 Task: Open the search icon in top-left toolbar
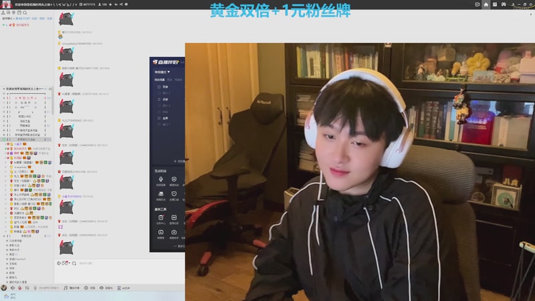[x=25, y=13]
